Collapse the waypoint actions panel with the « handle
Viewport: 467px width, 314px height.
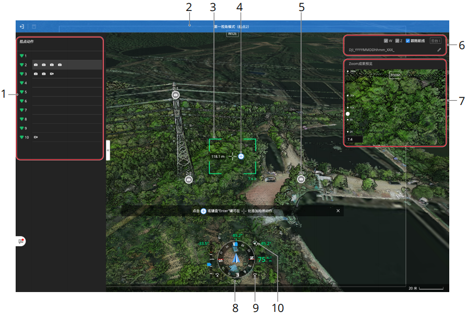[x=108, y=150]
